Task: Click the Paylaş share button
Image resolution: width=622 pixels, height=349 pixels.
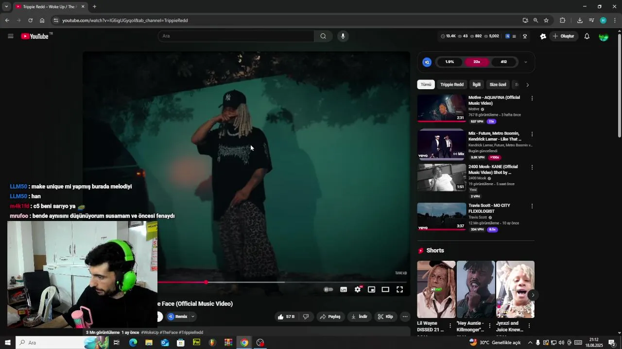Action: 330,317
